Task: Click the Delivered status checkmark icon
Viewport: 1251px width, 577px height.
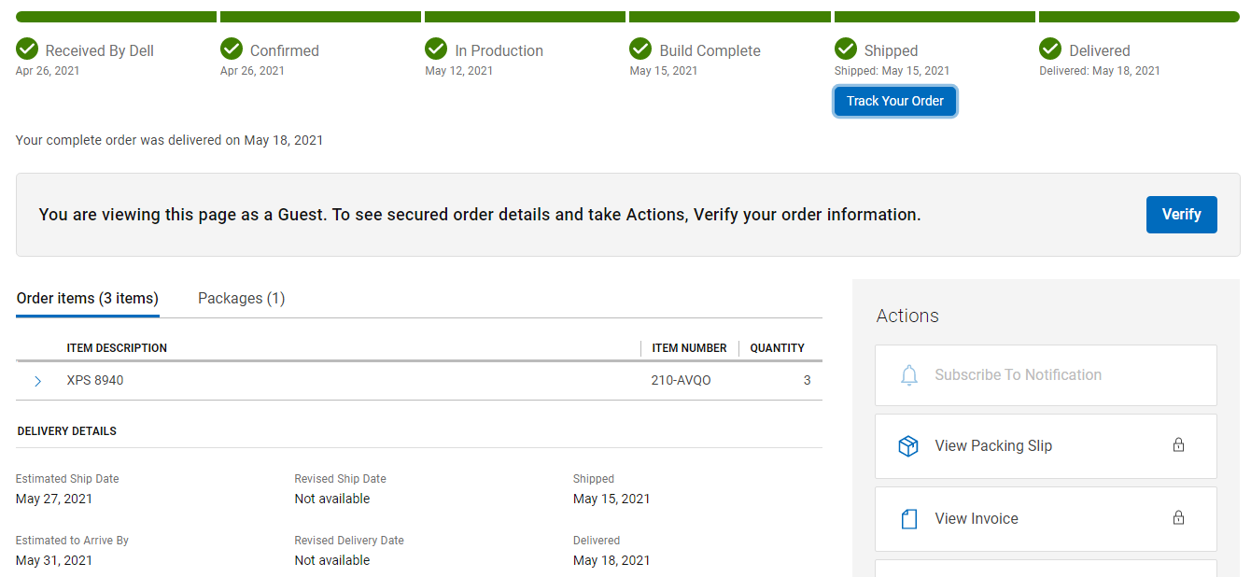Action: click(1050, 49)
